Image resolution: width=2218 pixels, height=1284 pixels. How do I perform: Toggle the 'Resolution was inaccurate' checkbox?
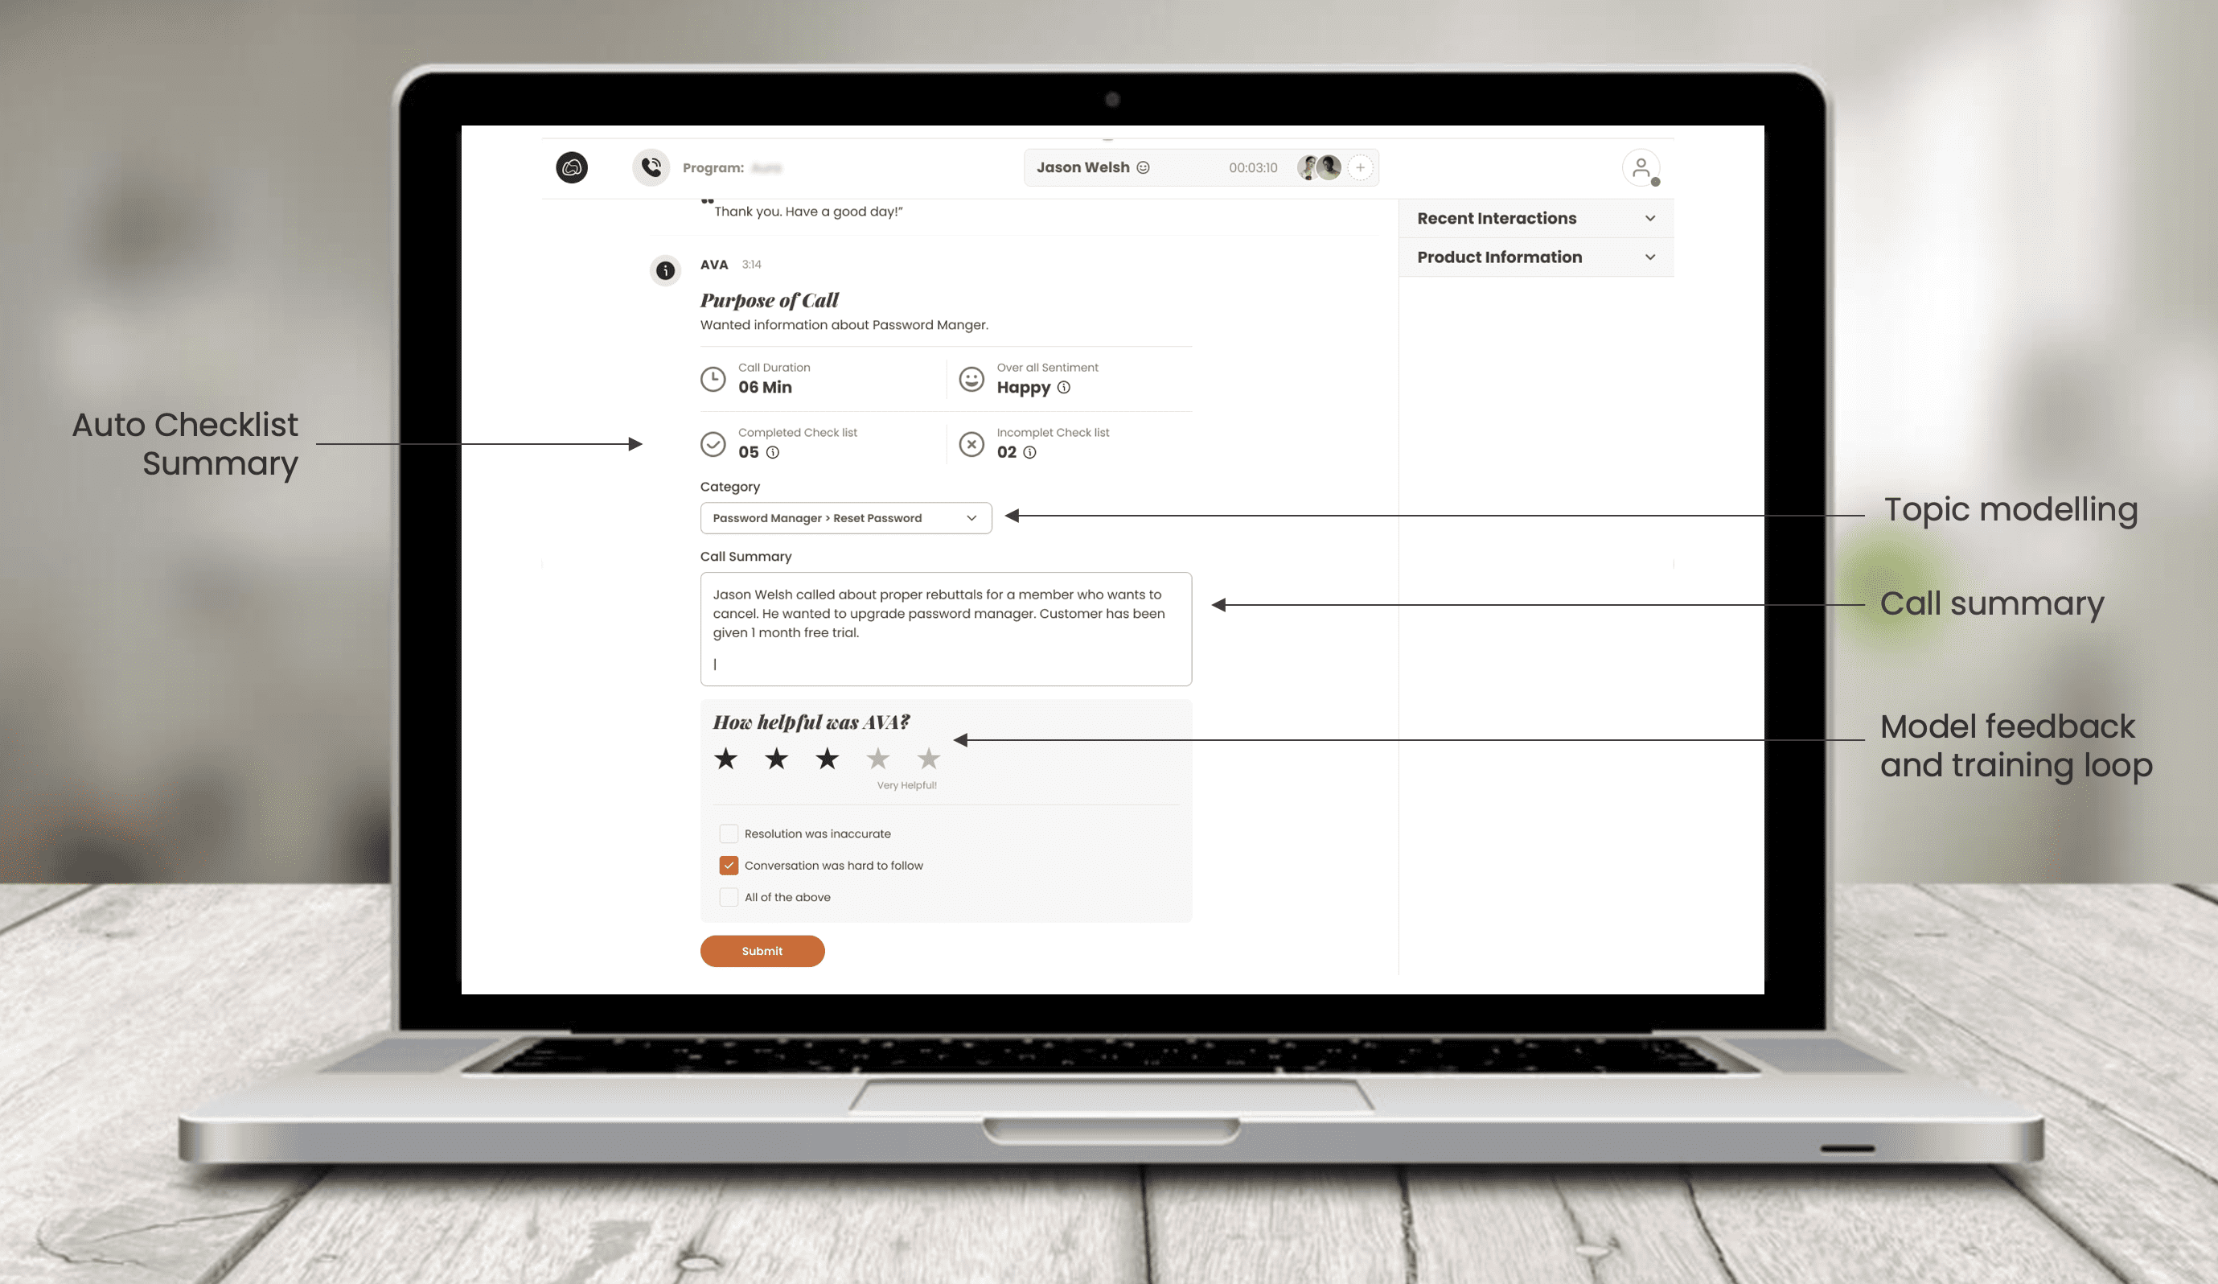(x=729, y=833)
